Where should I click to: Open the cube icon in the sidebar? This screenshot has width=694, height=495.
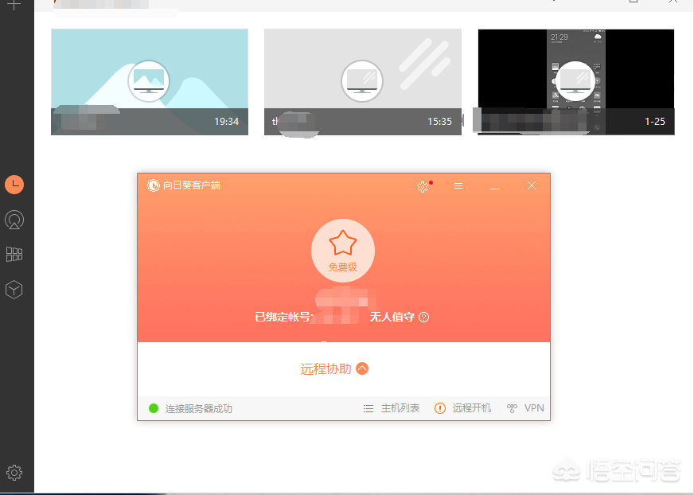[x=14, y=290]
